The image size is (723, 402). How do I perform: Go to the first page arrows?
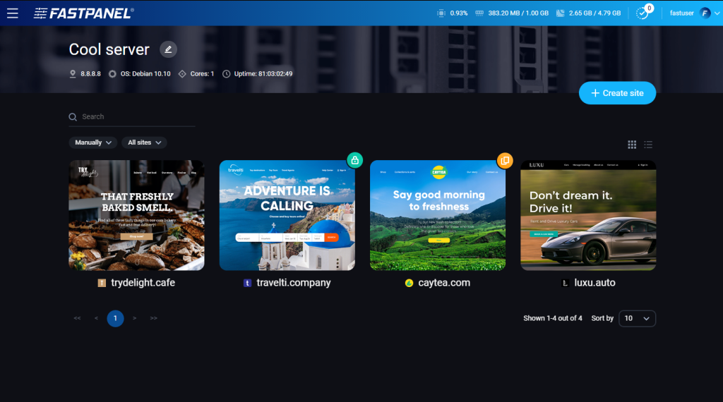pos(77,318)
